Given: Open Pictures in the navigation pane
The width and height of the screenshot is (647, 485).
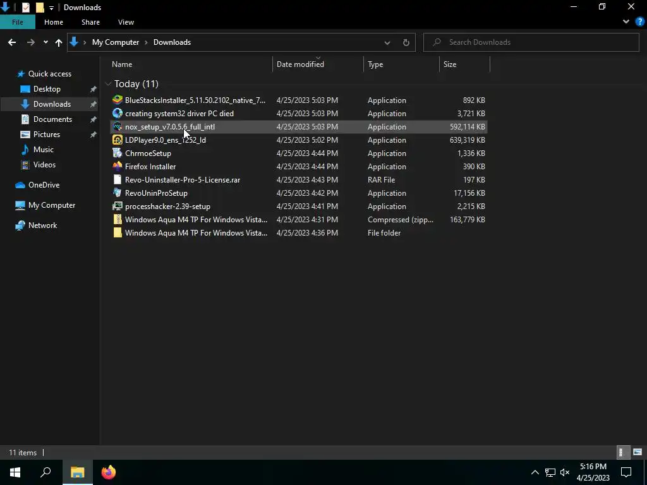Looking at the screenshot, I should tap(47, 135).
